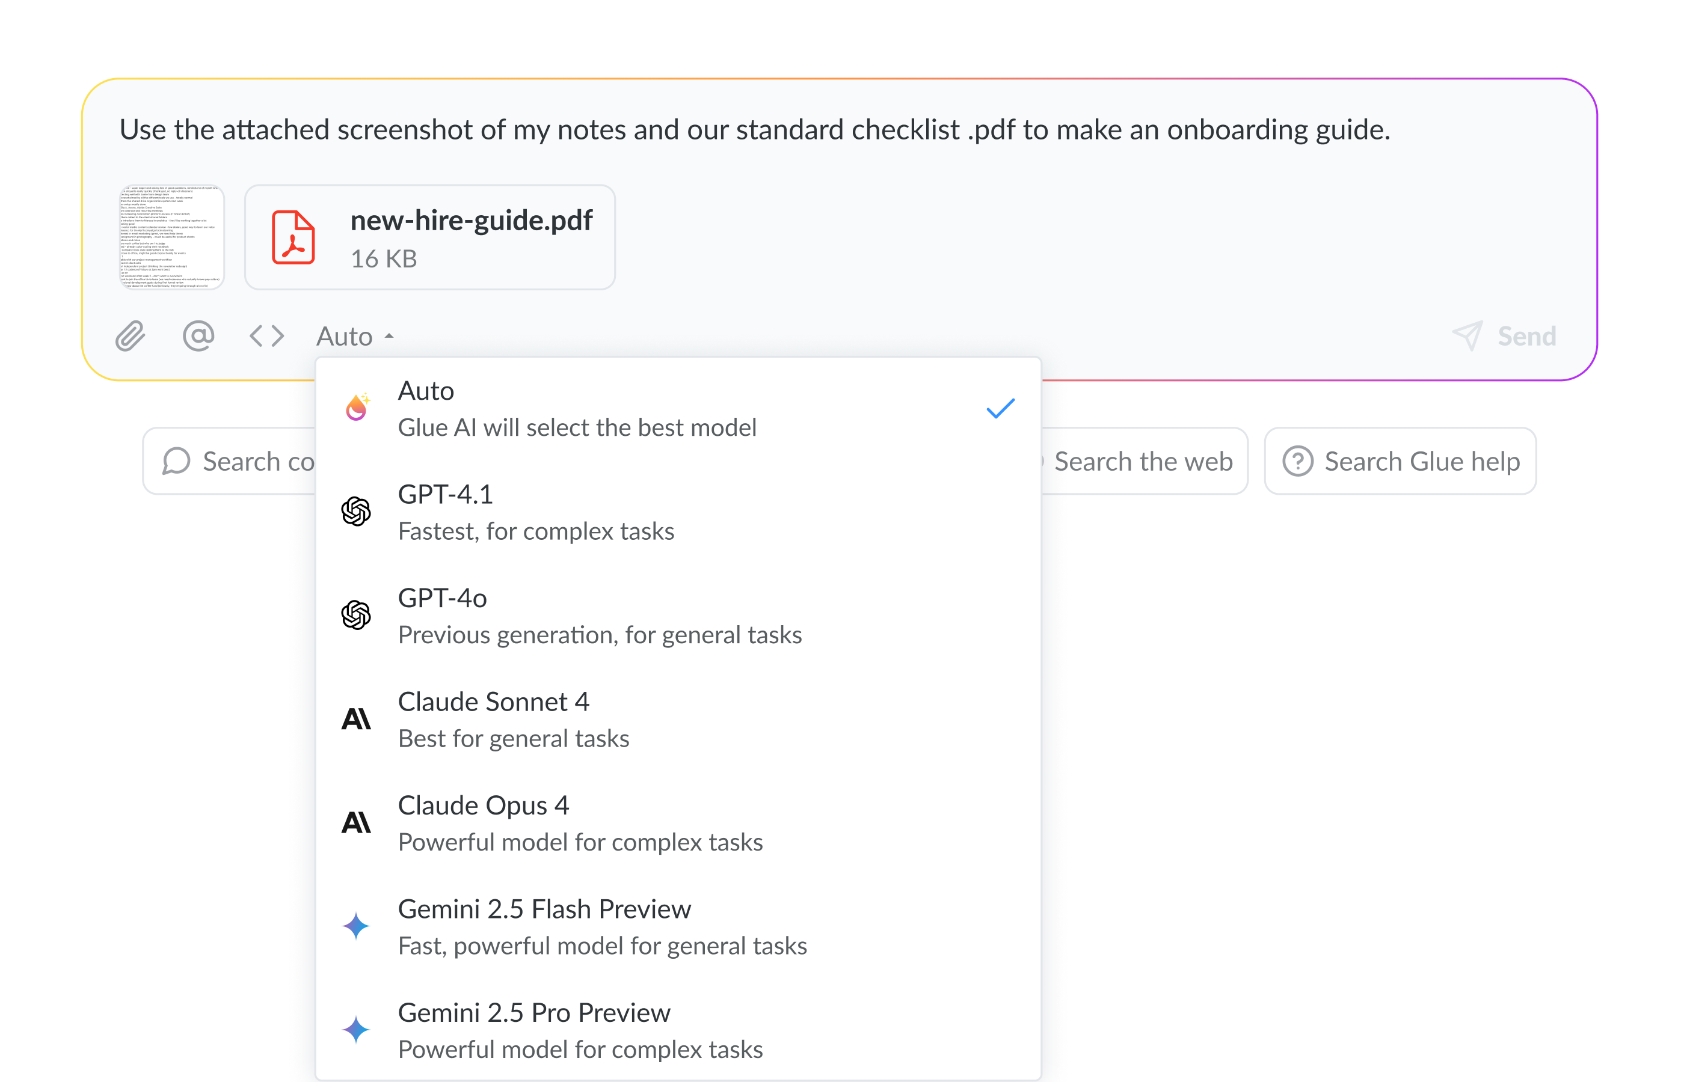Click the red PDF file icon
1684x1082 pixels.
[293, 237]
